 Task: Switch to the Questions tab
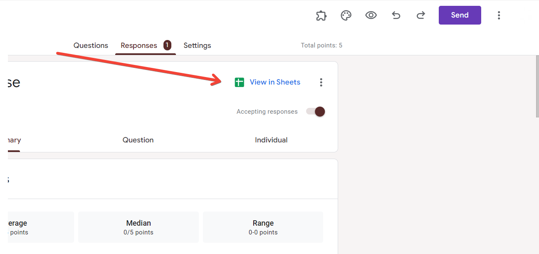coord(91,45)
